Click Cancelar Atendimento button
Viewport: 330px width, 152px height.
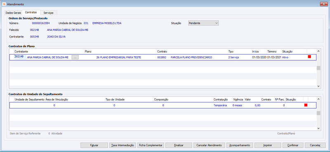(x=209, y=145)
